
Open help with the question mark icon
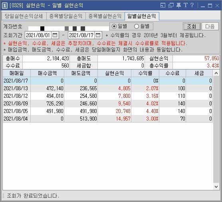192,5
